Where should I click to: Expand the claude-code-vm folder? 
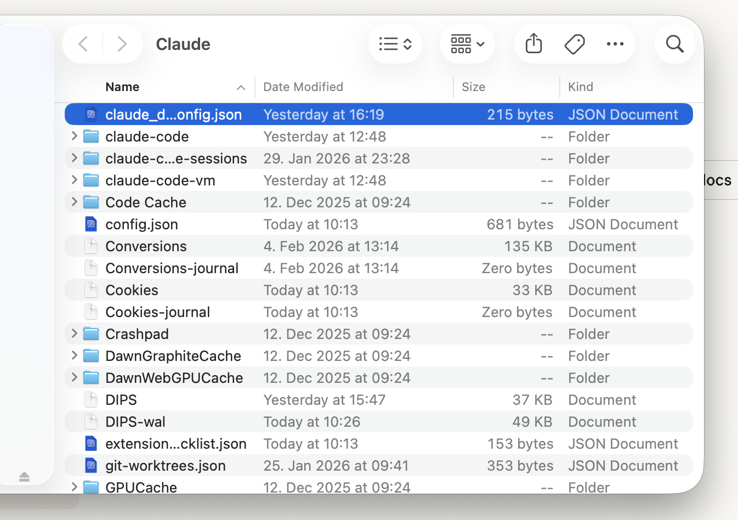(75, 180)
